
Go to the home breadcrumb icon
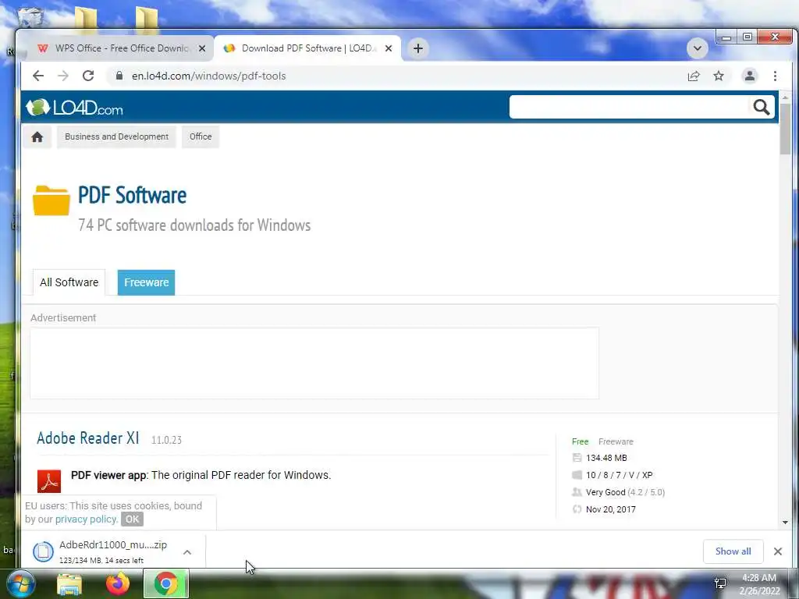point(37,136)
